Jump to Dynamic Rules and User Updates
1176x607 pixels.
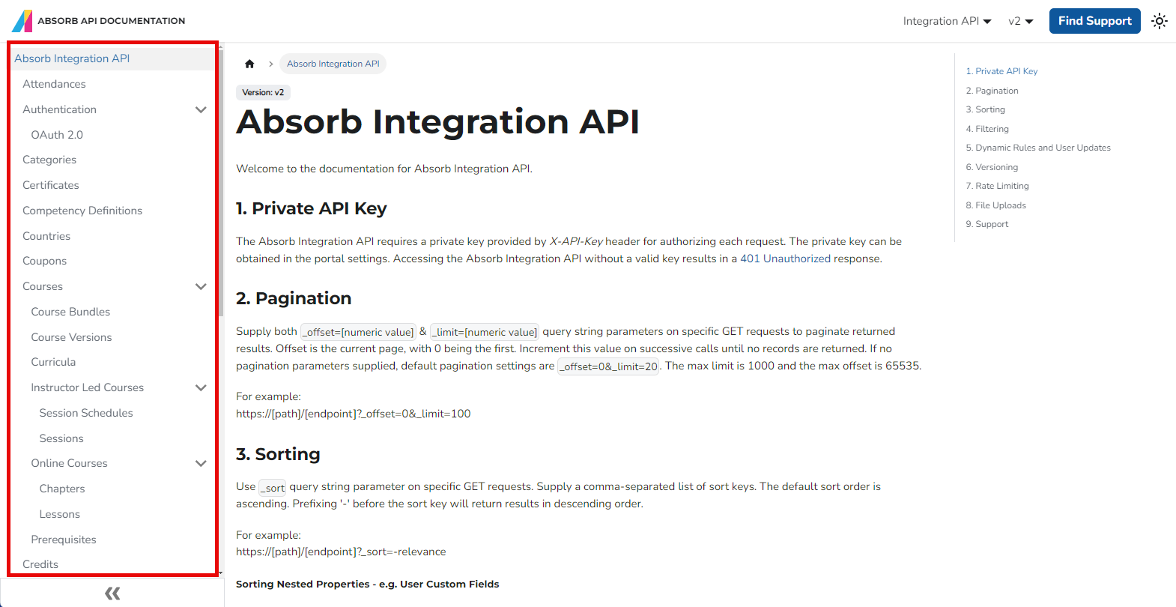[1038, 148]
